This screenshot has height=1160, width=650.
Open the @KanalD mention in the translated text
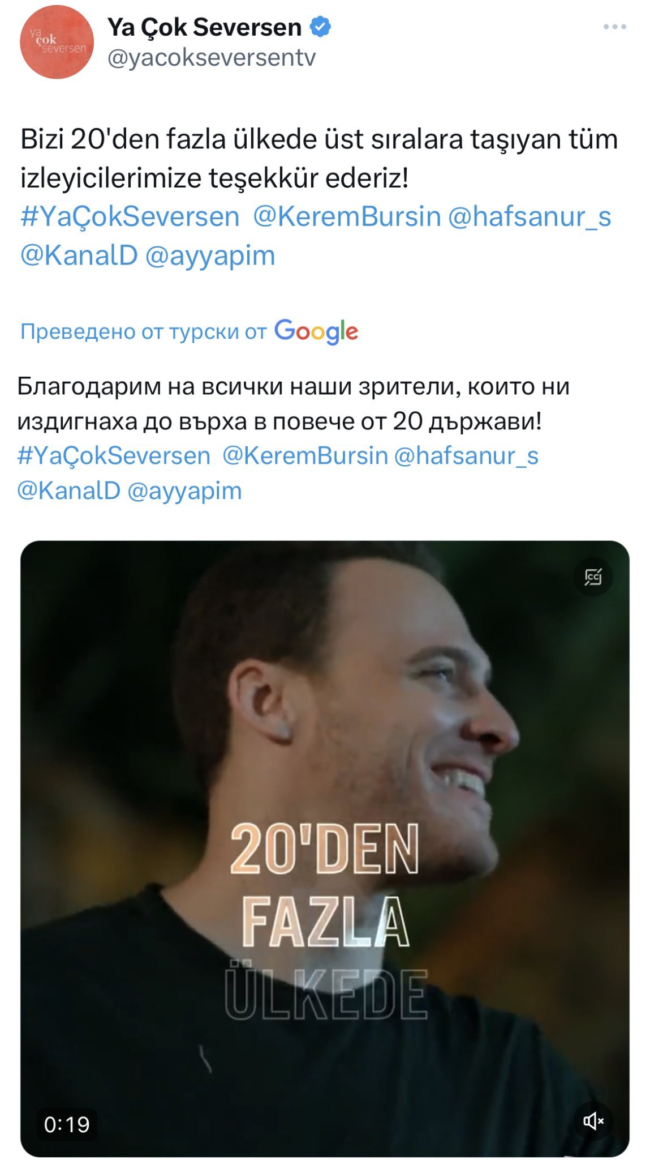[69, 491]
